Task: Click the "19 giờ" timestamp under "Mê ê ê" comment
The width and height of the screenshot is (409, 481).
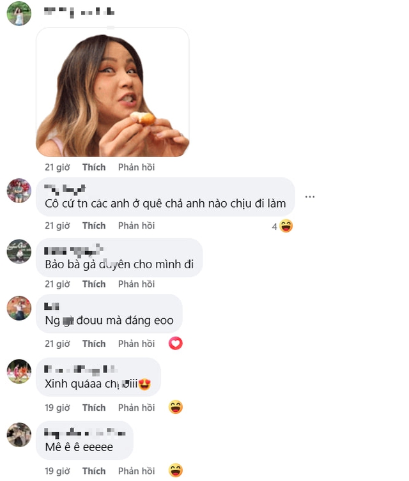Action: [x=57, y=471]
